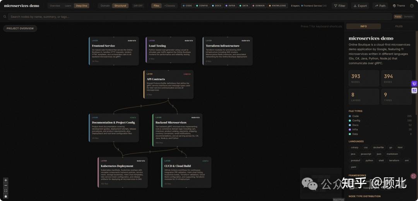418x201 pixels.
Task: Click the Infra file type row
Action: (380, 130)
